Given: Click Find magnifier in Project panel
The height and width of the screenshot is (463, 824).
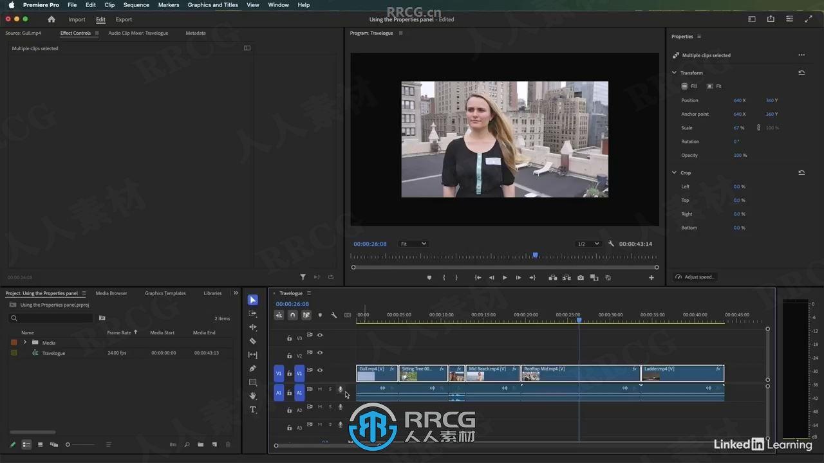Looking at the screenshot, I should pos(187,444).
